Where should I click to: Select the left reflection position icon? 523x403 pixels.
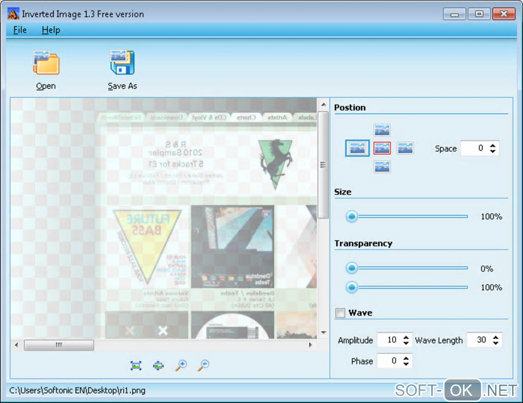click(x=357, y=148)
